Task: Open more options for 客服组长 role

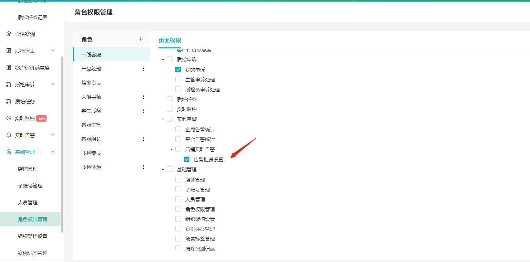Action: [x=143, y=139]
